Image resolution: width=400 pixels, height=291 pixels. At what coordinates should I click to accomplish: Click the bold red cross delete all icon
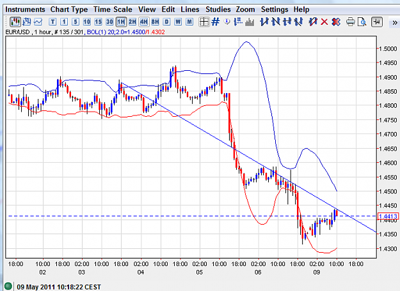coord(336,22)
